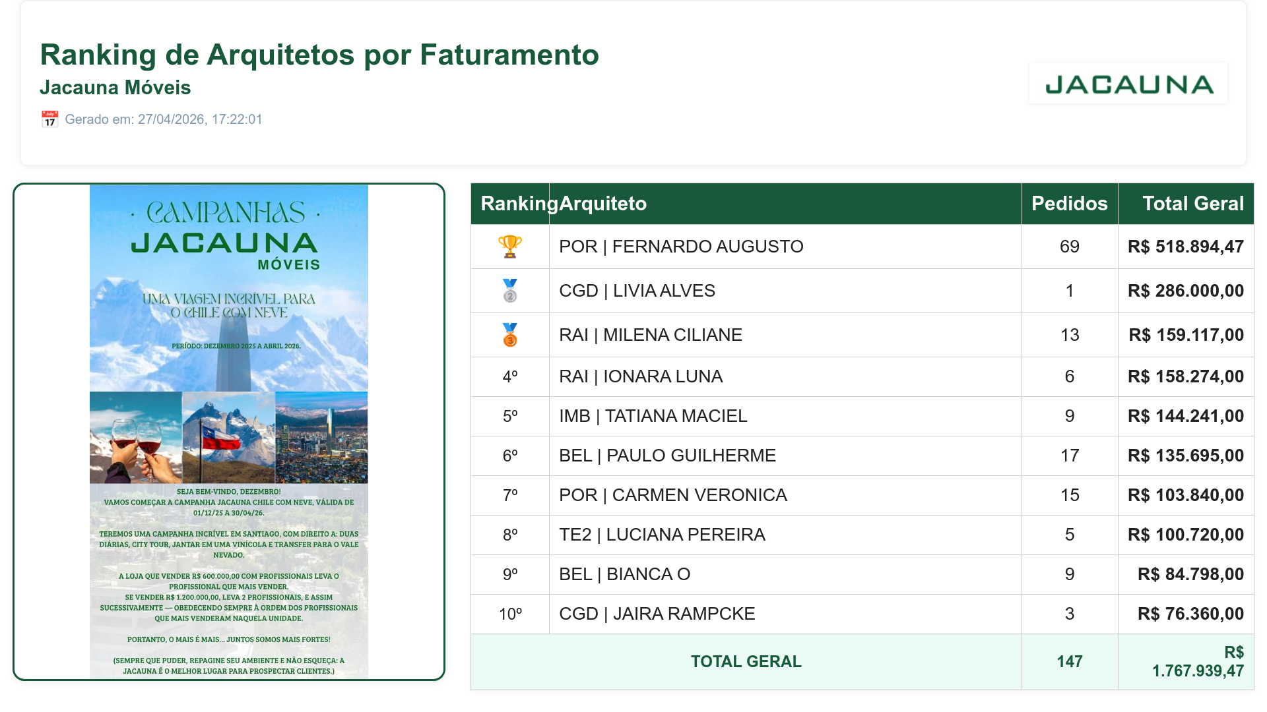Select CGD | LIVIA ALVES row

coord(862,291)
